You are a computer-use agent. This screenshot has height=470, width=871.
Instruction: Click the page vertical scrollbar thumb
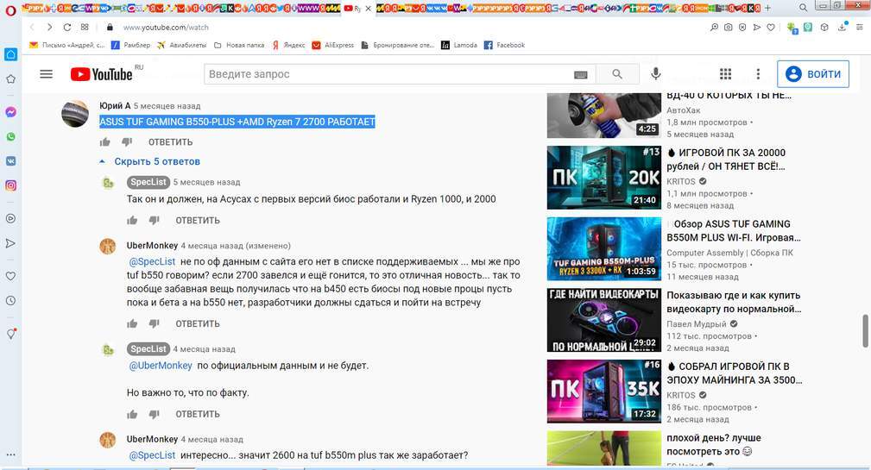(865, 330)
